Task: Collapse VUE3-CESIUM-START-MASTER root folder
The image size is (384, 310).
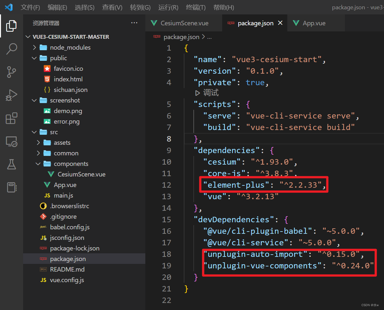Action: pyautogui.click(x=28, y=37)
